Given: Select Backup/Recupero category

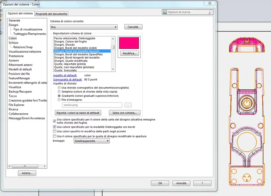Looking at the screenshot, I should 20,92.
